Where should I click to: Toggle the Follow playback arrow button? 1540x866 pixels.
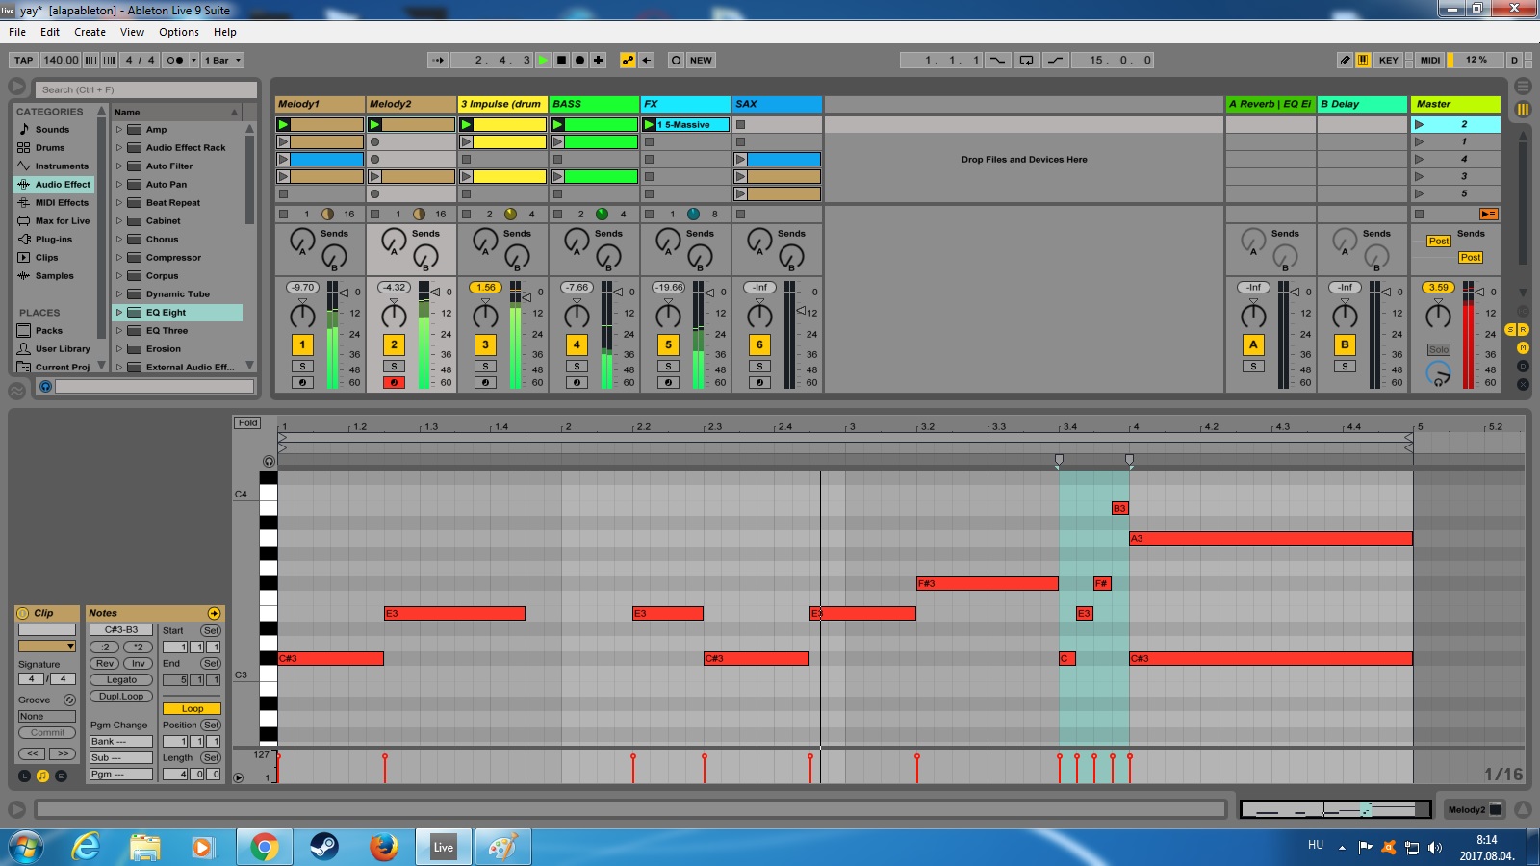click(438, 60)
